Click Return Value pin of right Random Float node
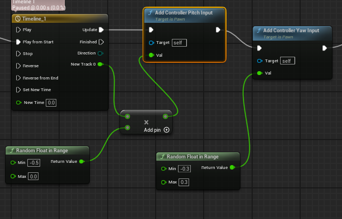This screenshot has height=219, width=342. pyautogui.click(x=233, y=167)
